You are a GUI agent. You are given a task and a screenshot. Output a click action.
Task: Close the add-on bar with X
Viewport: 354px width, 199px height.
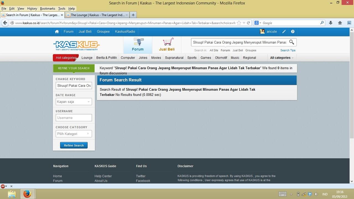pos(11,186)
